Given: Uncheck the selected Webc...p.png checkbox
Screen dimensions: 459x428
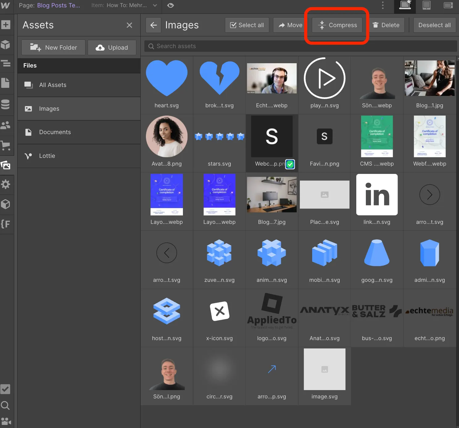Looking at the screenshot, I should 290,164.
